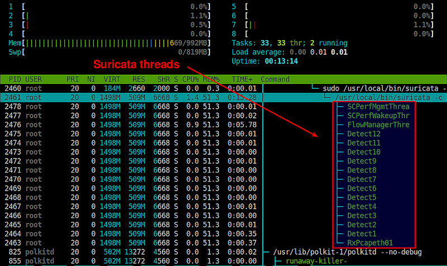This screenshot has height=266, width=447.
Task: Select the Detect7 thread in the tree
Action: pos(362,179)
